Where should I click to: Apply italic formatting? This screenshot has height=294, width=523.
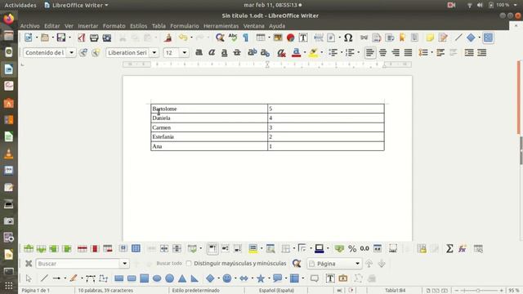[x=212, y=52]
